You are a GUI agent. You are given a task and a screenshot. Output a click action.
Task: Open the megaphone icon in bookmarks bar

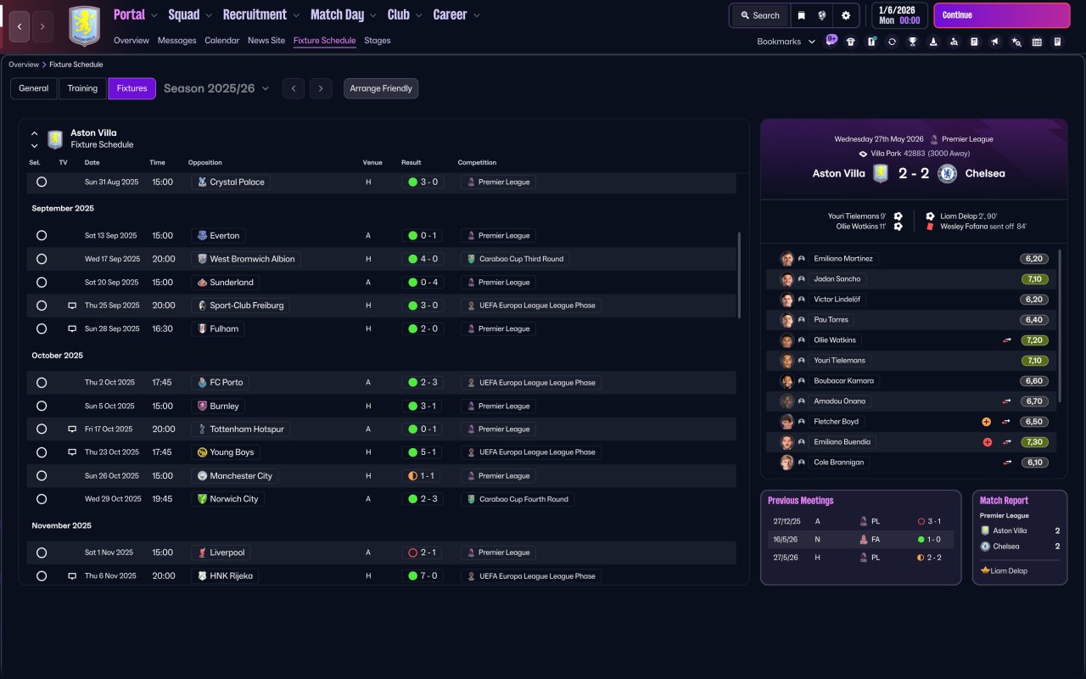coord(995,42)
